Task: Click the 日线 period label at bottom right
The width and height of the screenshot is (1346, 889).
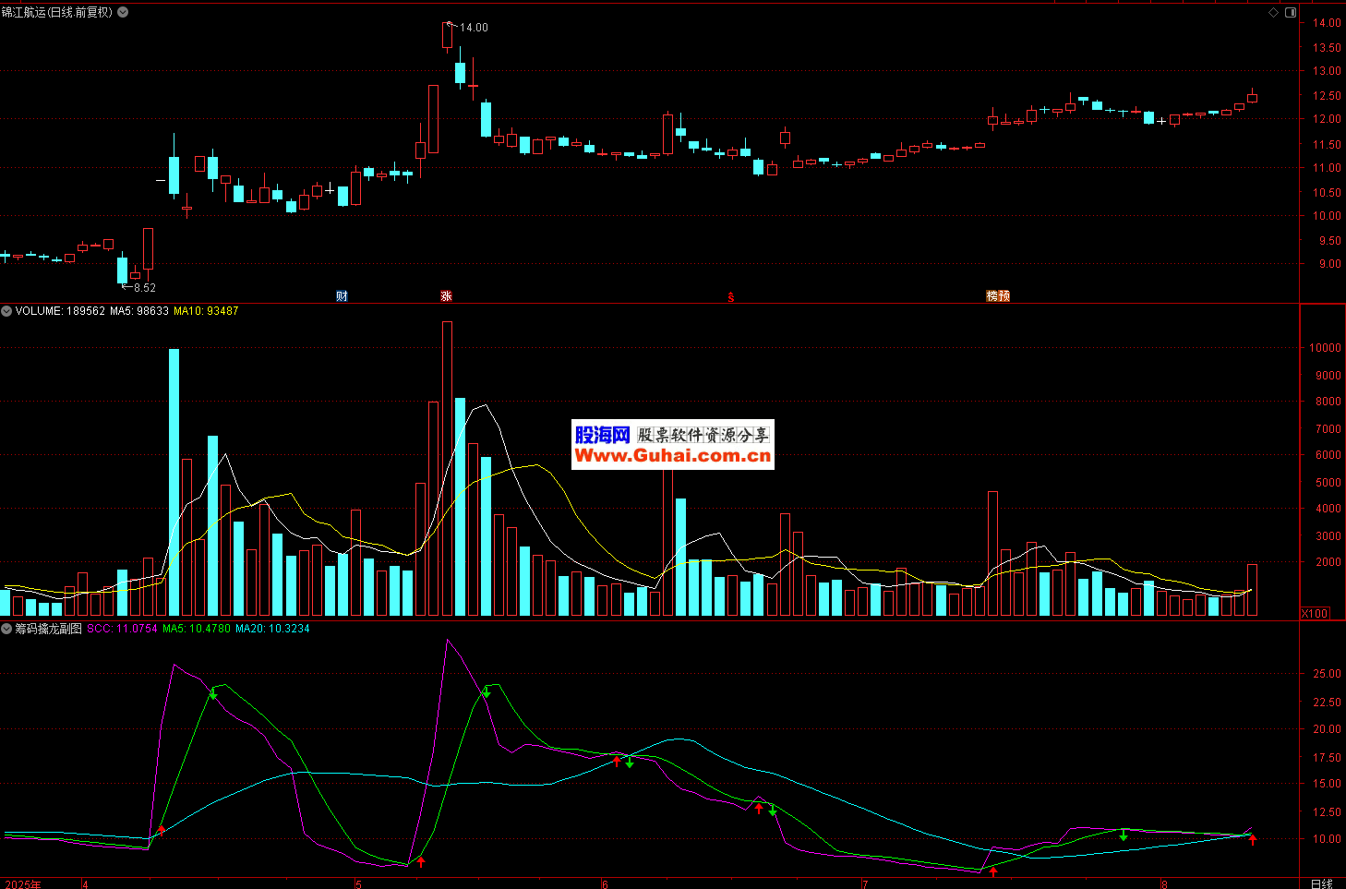Action: pyautogui.click(x=1322, y=883)
